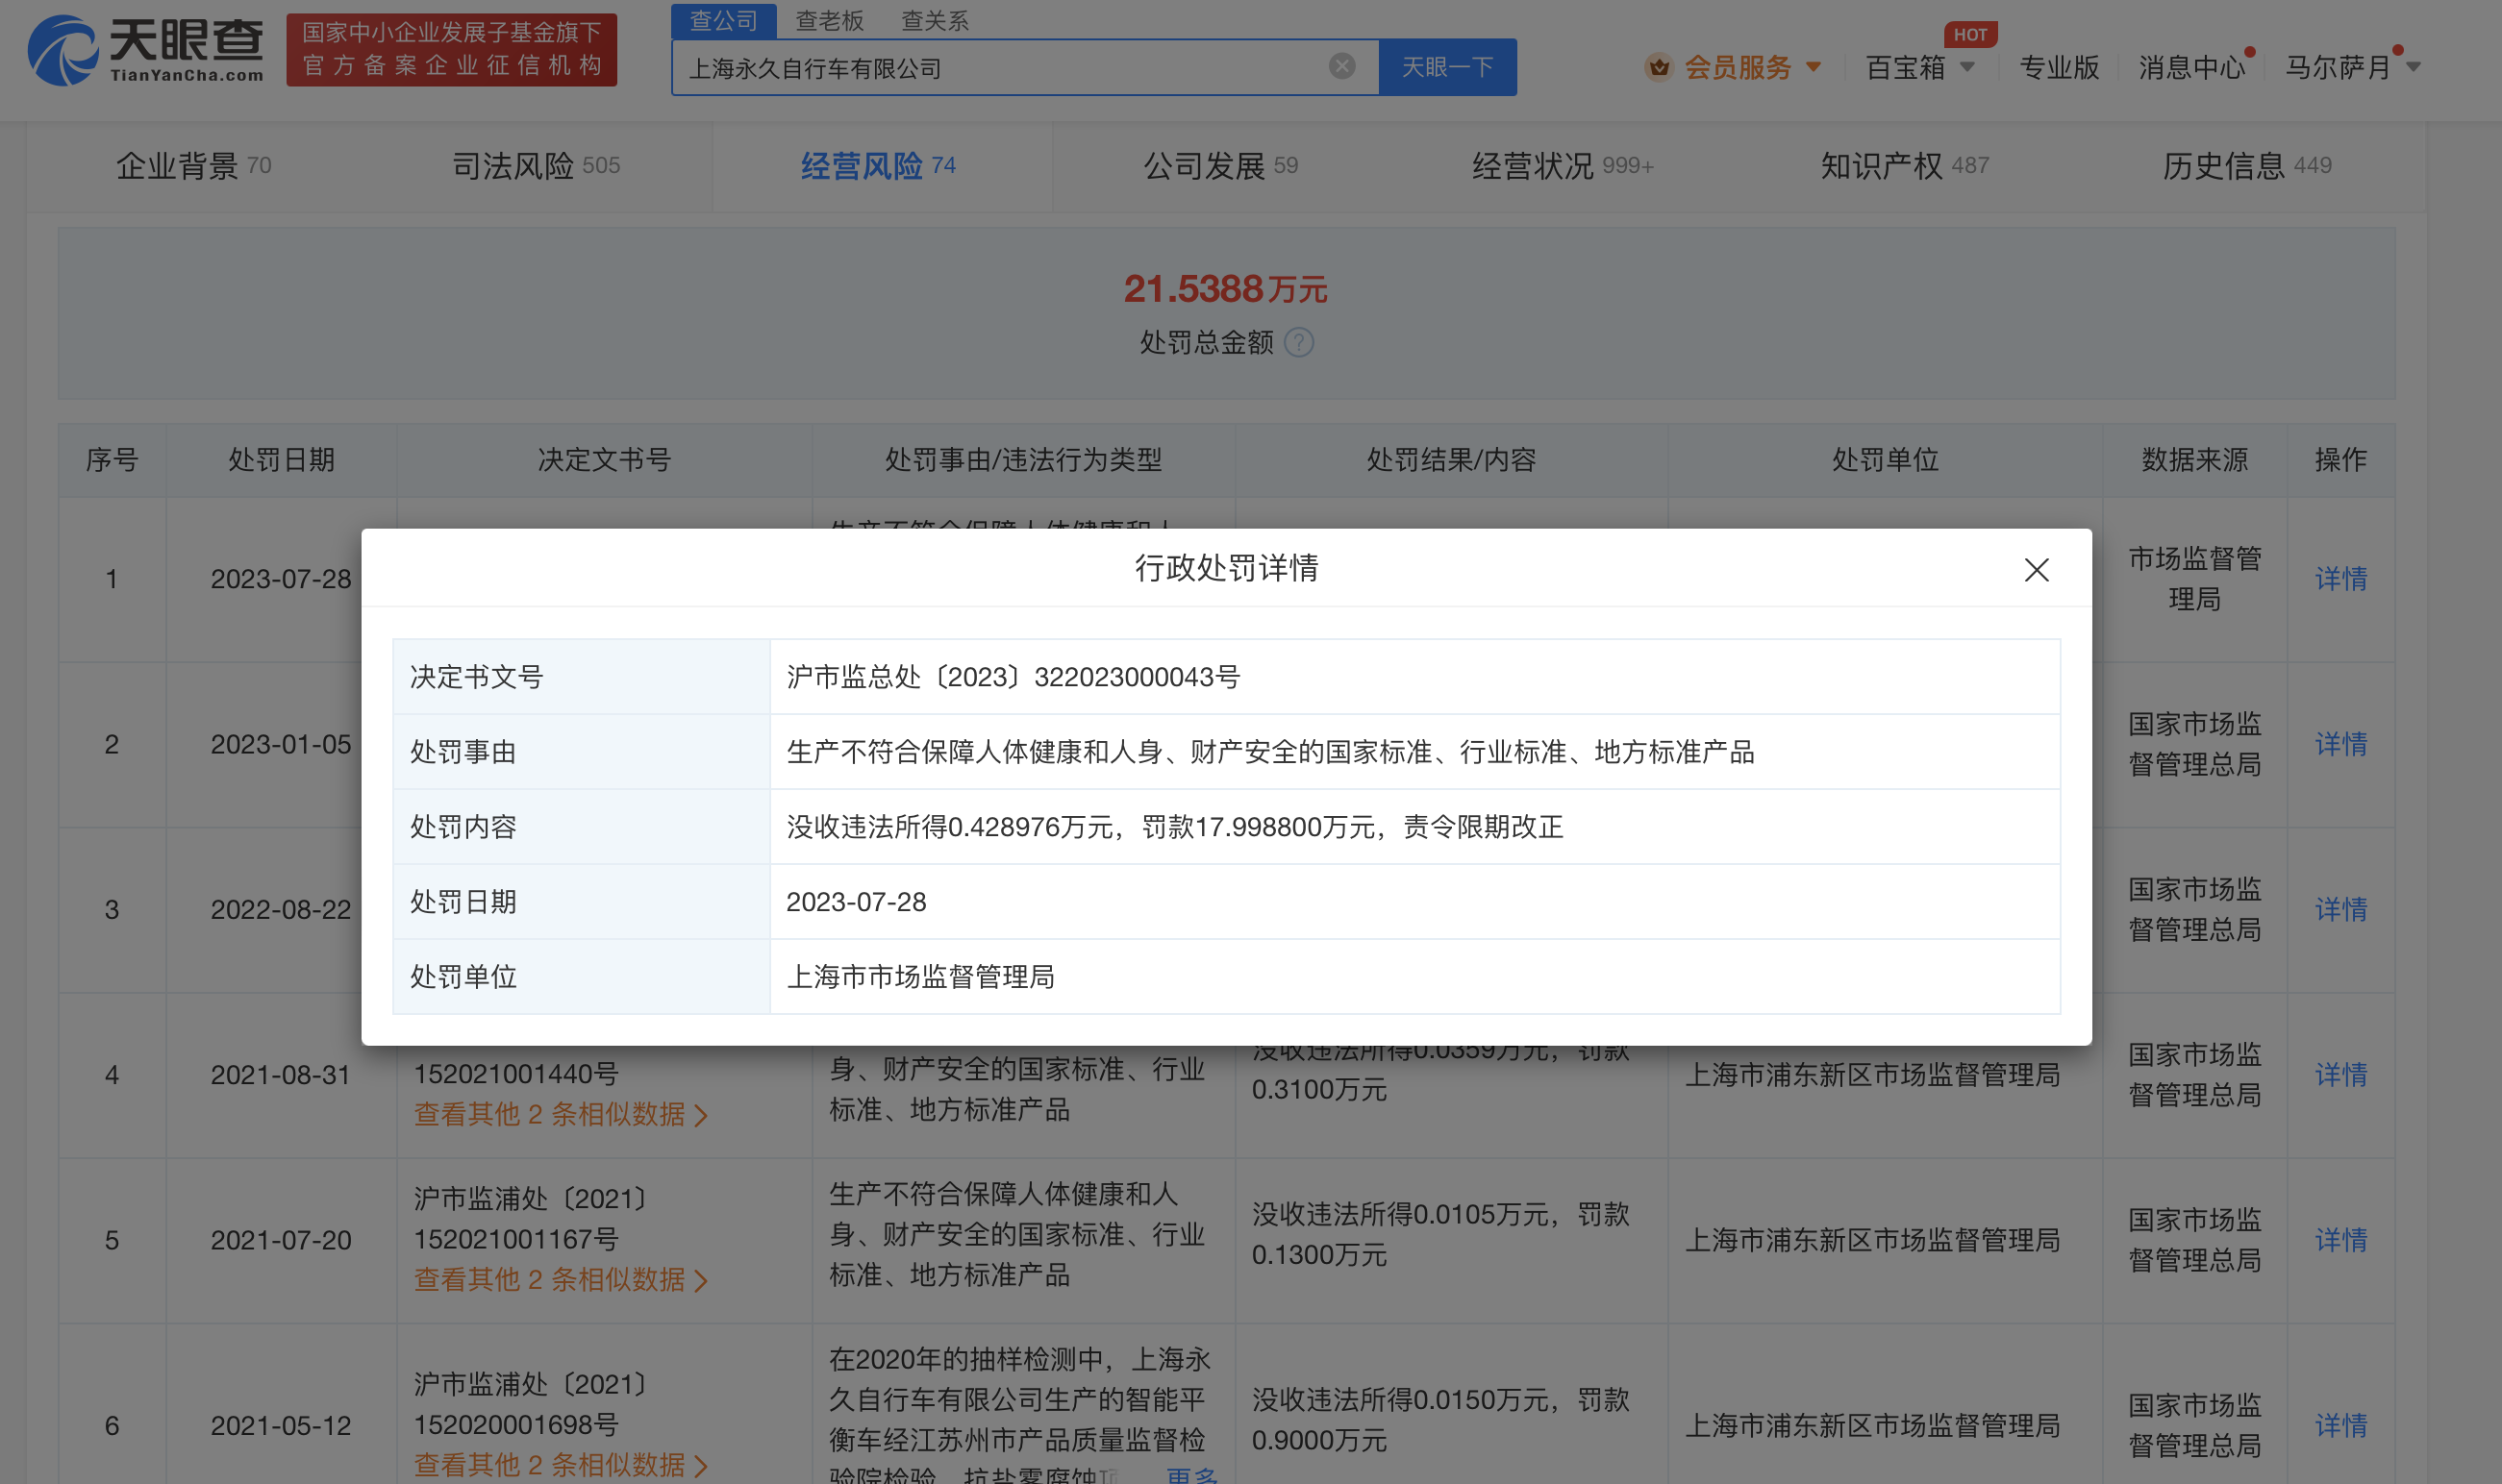
Task: Open the 企业背景 section tab
Action: click(x=193, y=165)
